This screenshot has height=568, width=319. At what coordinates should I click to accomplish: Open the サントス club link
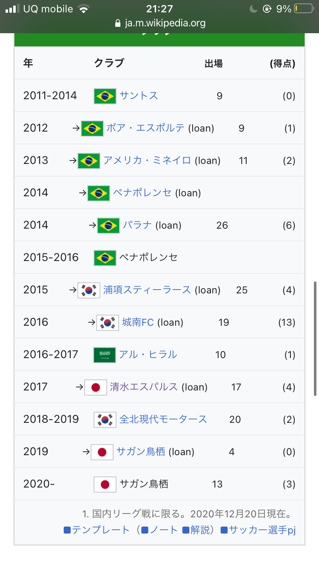coord(139,95)
